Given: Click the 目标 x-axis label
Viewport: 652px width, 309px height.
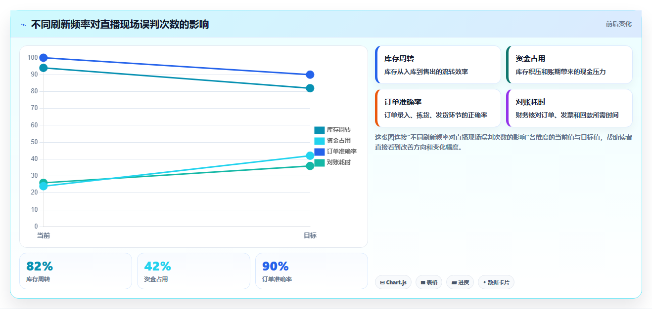Looking at the screenshot, I should click(310, 235).
